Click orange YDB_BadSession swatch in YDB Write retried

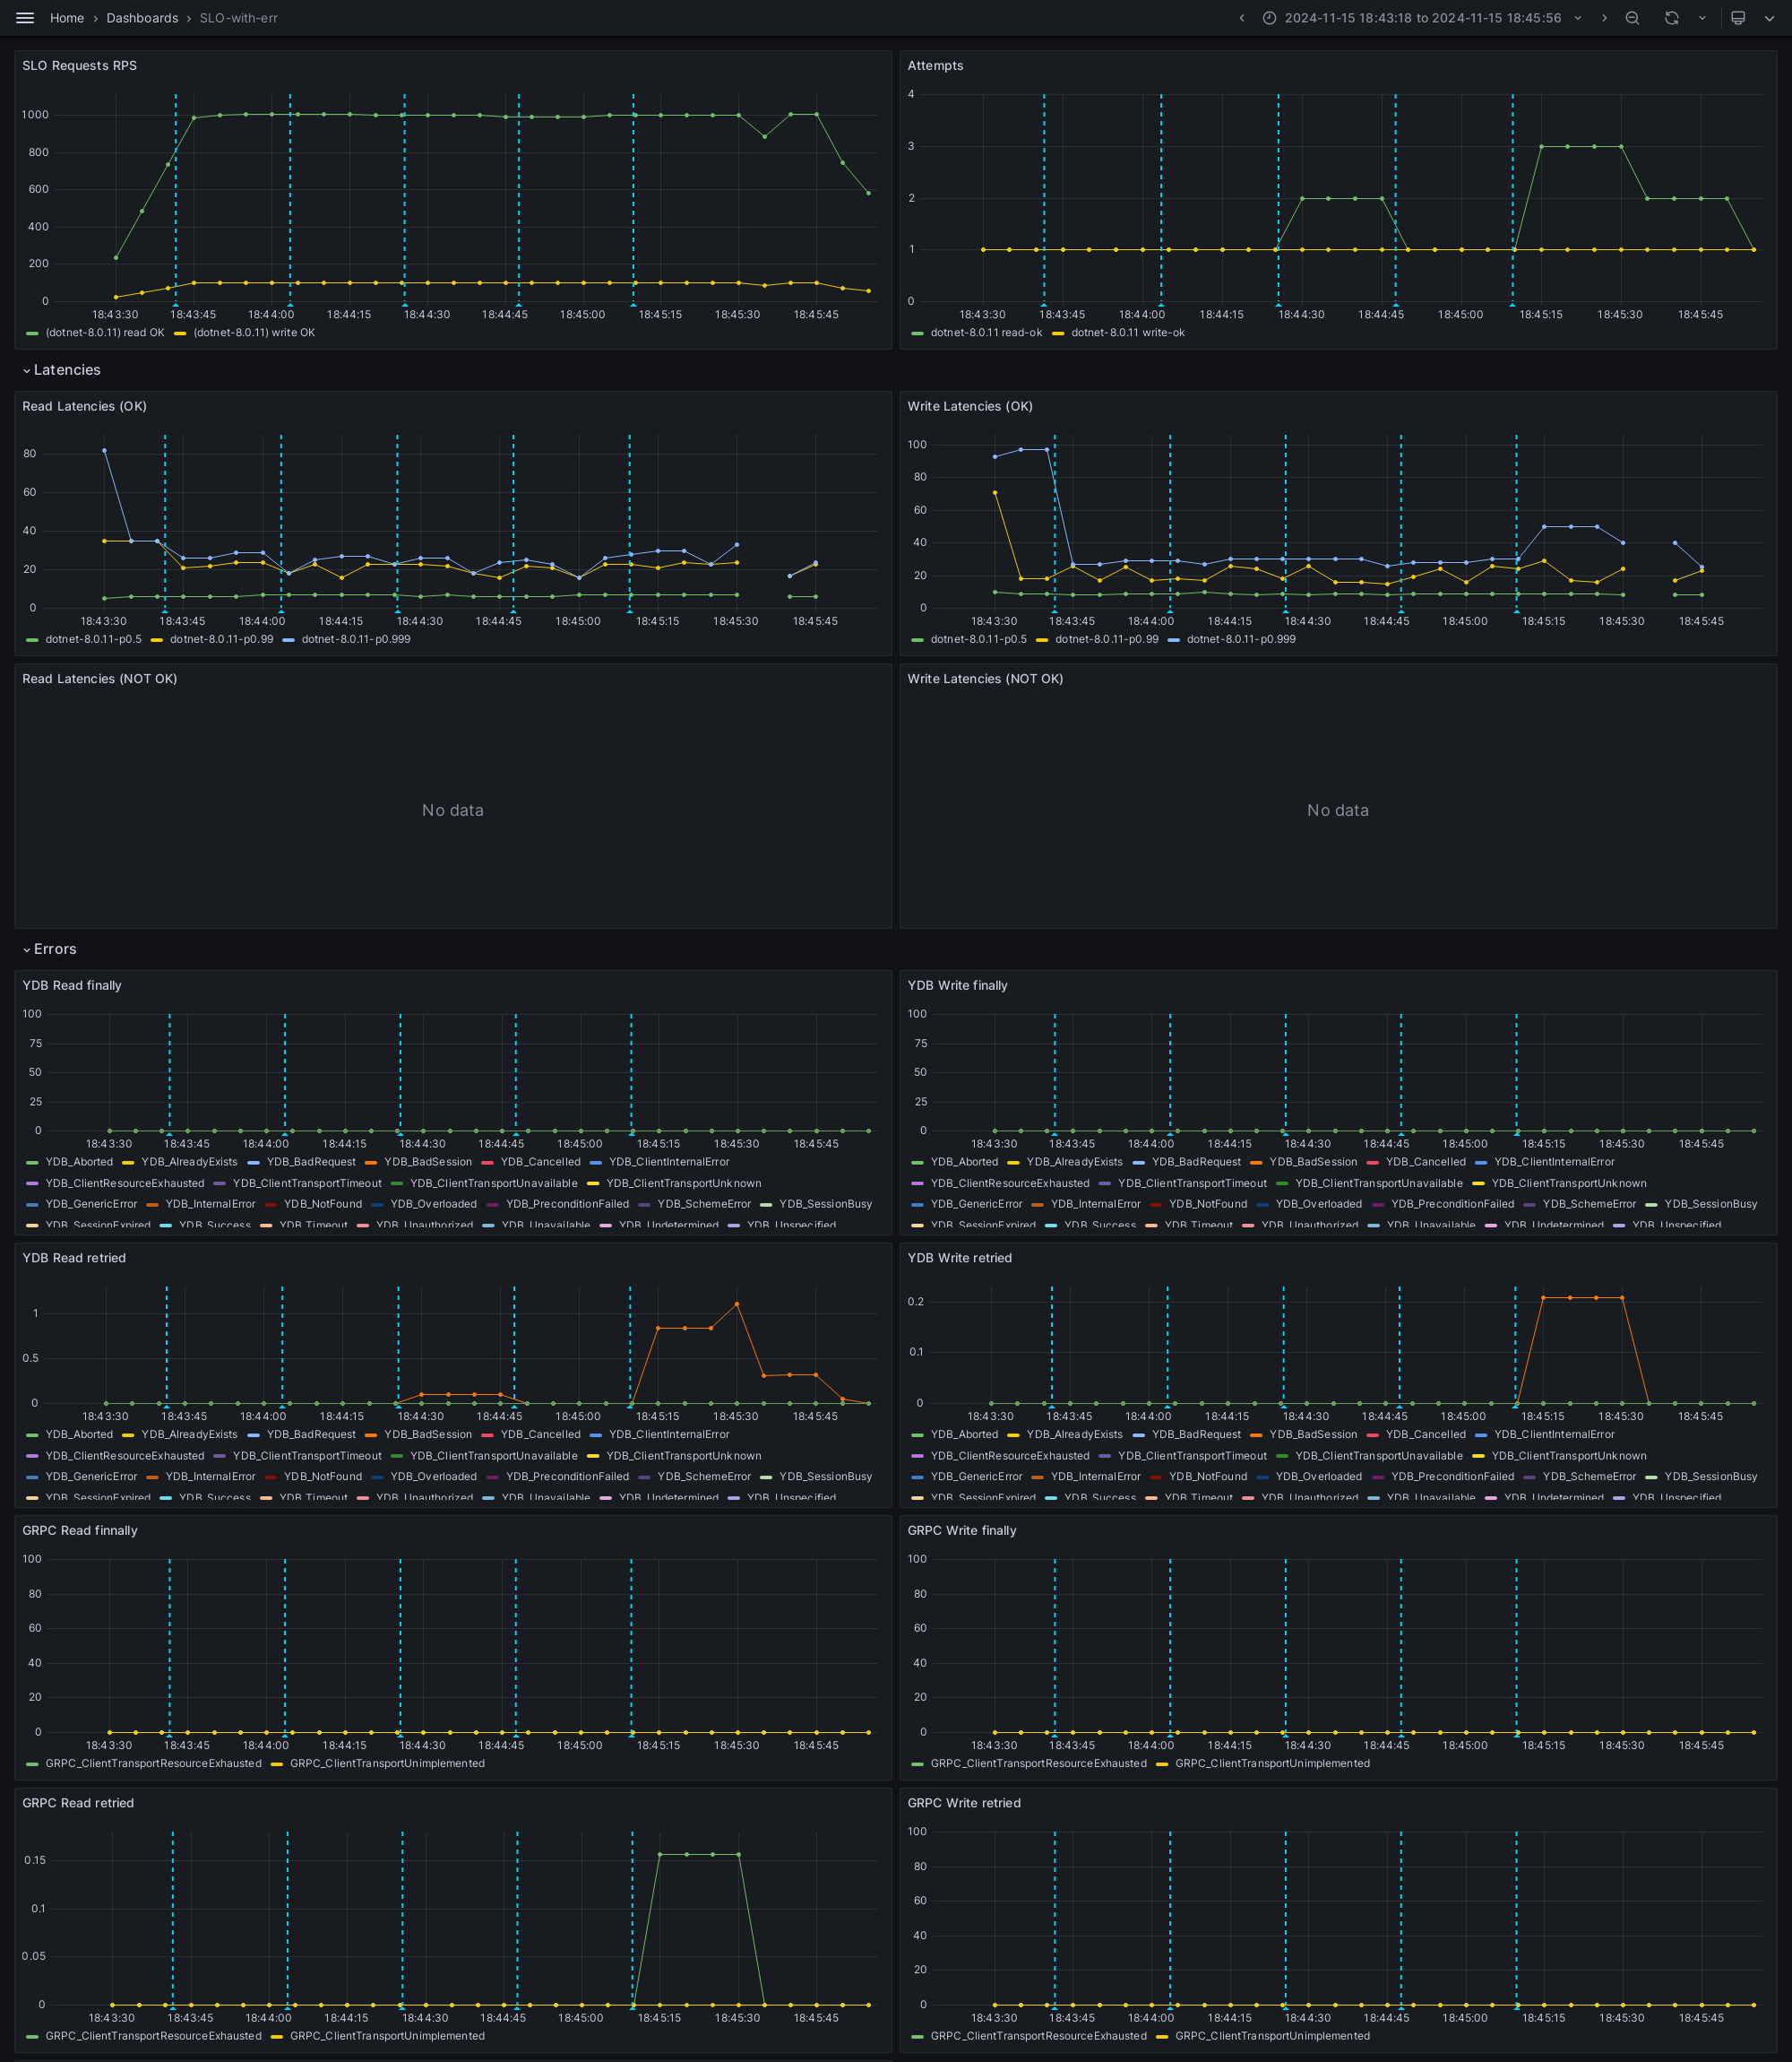click(x=1256, y=1435)
